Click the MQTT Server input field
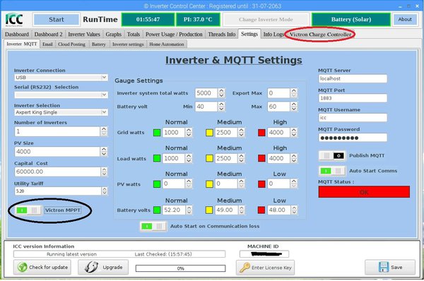The width and height of the screenshot is (424, 281). [353, 78]
